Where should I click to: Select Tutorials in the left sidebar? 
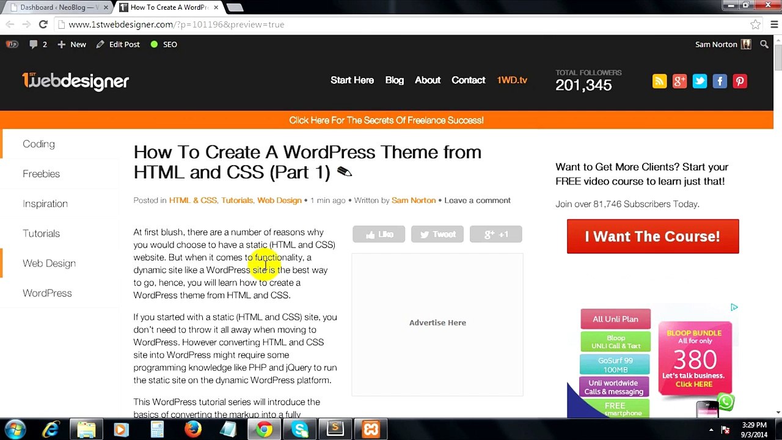point(41,233)
